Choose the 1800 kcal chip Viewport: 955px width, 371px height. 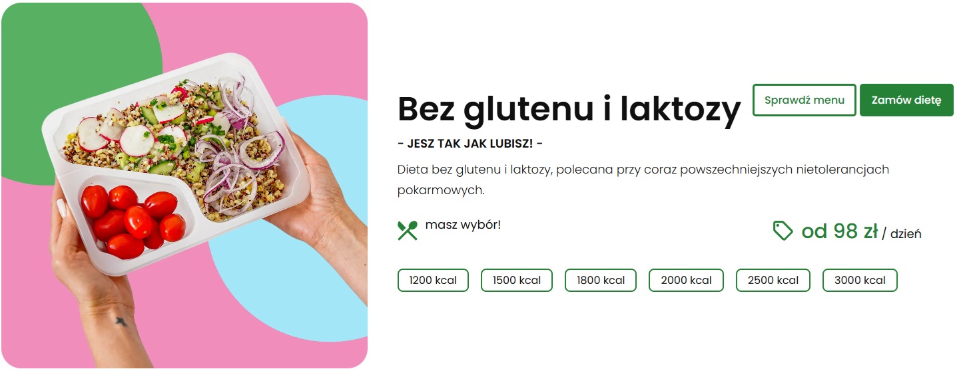601,280
